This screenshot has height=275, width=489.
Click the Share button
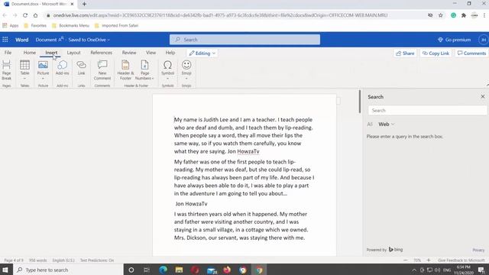point(405,53)
